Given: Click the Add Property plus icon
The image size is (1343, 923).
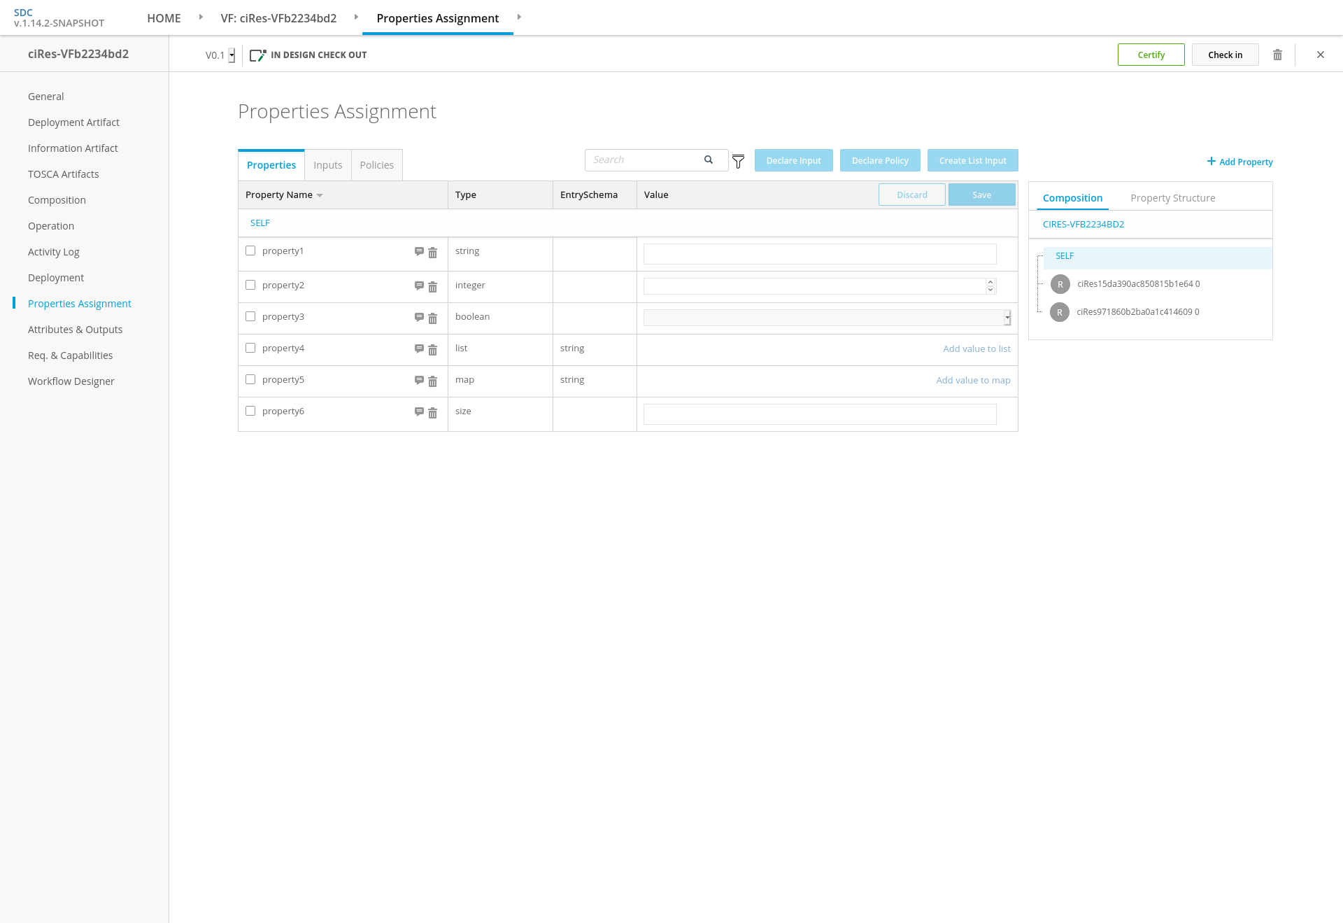Looking at the screenshot, I should [x=1211, y=161].
